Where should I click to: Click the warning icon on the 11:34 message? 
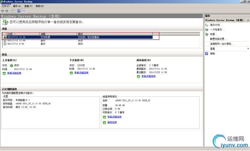pyautogui.click(x=5, y=37)
